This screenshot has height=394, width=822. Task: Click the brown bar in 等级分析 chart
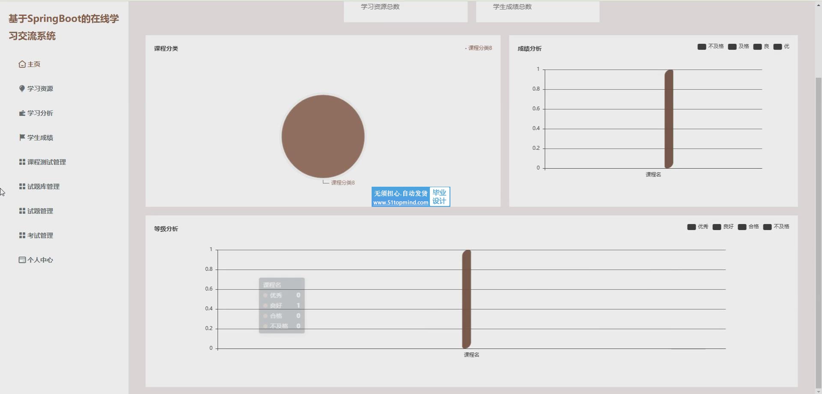coord(467,299)
